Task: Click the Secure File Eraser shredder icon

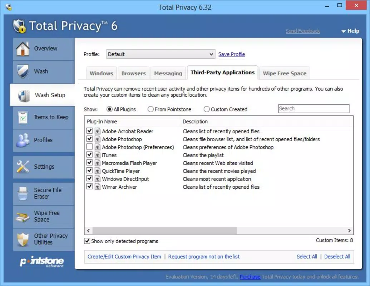Action: pos(23,193)
